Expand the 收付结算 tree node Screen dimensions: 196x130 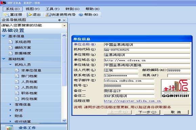(10, 121)
